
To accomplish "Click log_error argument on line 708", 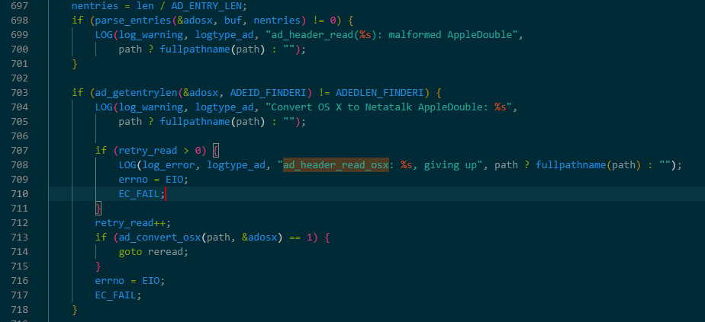I will point(169,165).
